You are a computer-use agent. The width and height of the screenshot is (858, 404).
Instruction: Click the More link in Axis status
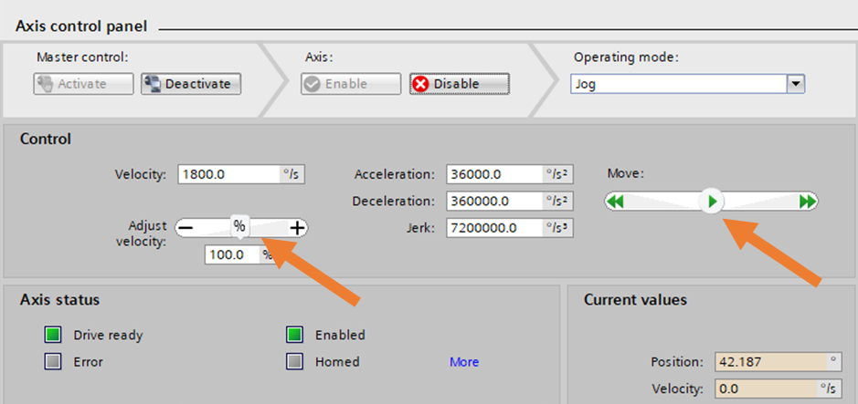pyautogui.click(x=464, y=362)
